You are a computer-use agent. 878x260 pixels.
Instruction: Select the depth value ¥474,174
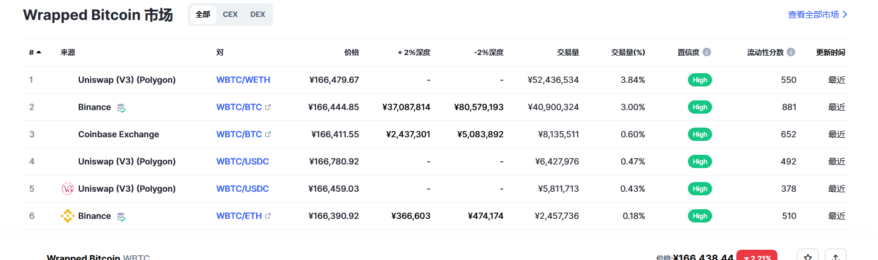point(485,216)
